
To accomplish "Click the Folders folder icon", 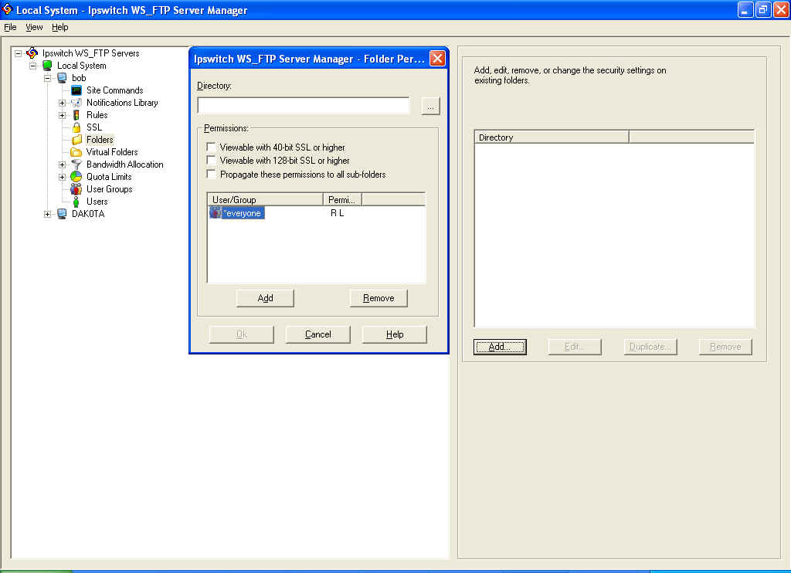I will point(76,140).
